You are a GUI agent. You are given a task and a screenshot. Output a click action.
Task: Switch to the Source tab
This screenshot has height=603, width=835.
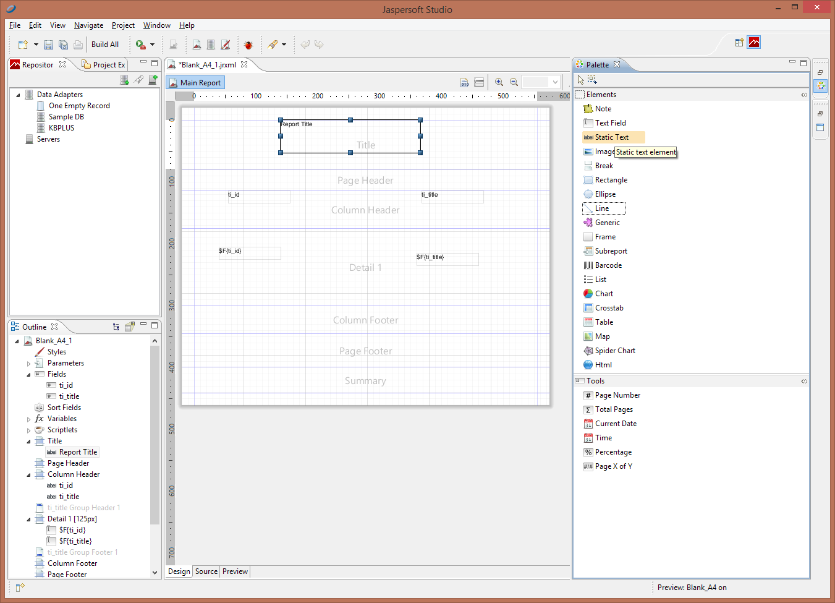[x=206, y=571]
